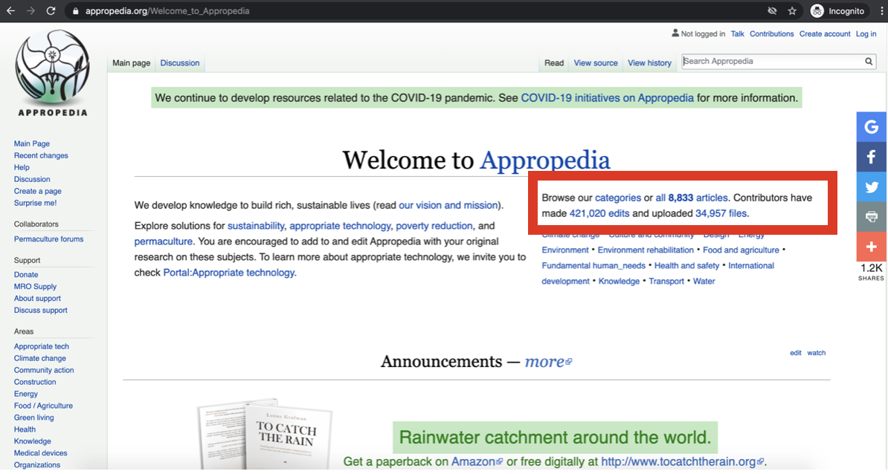Click the search magnifier icon

pos(869,62)
